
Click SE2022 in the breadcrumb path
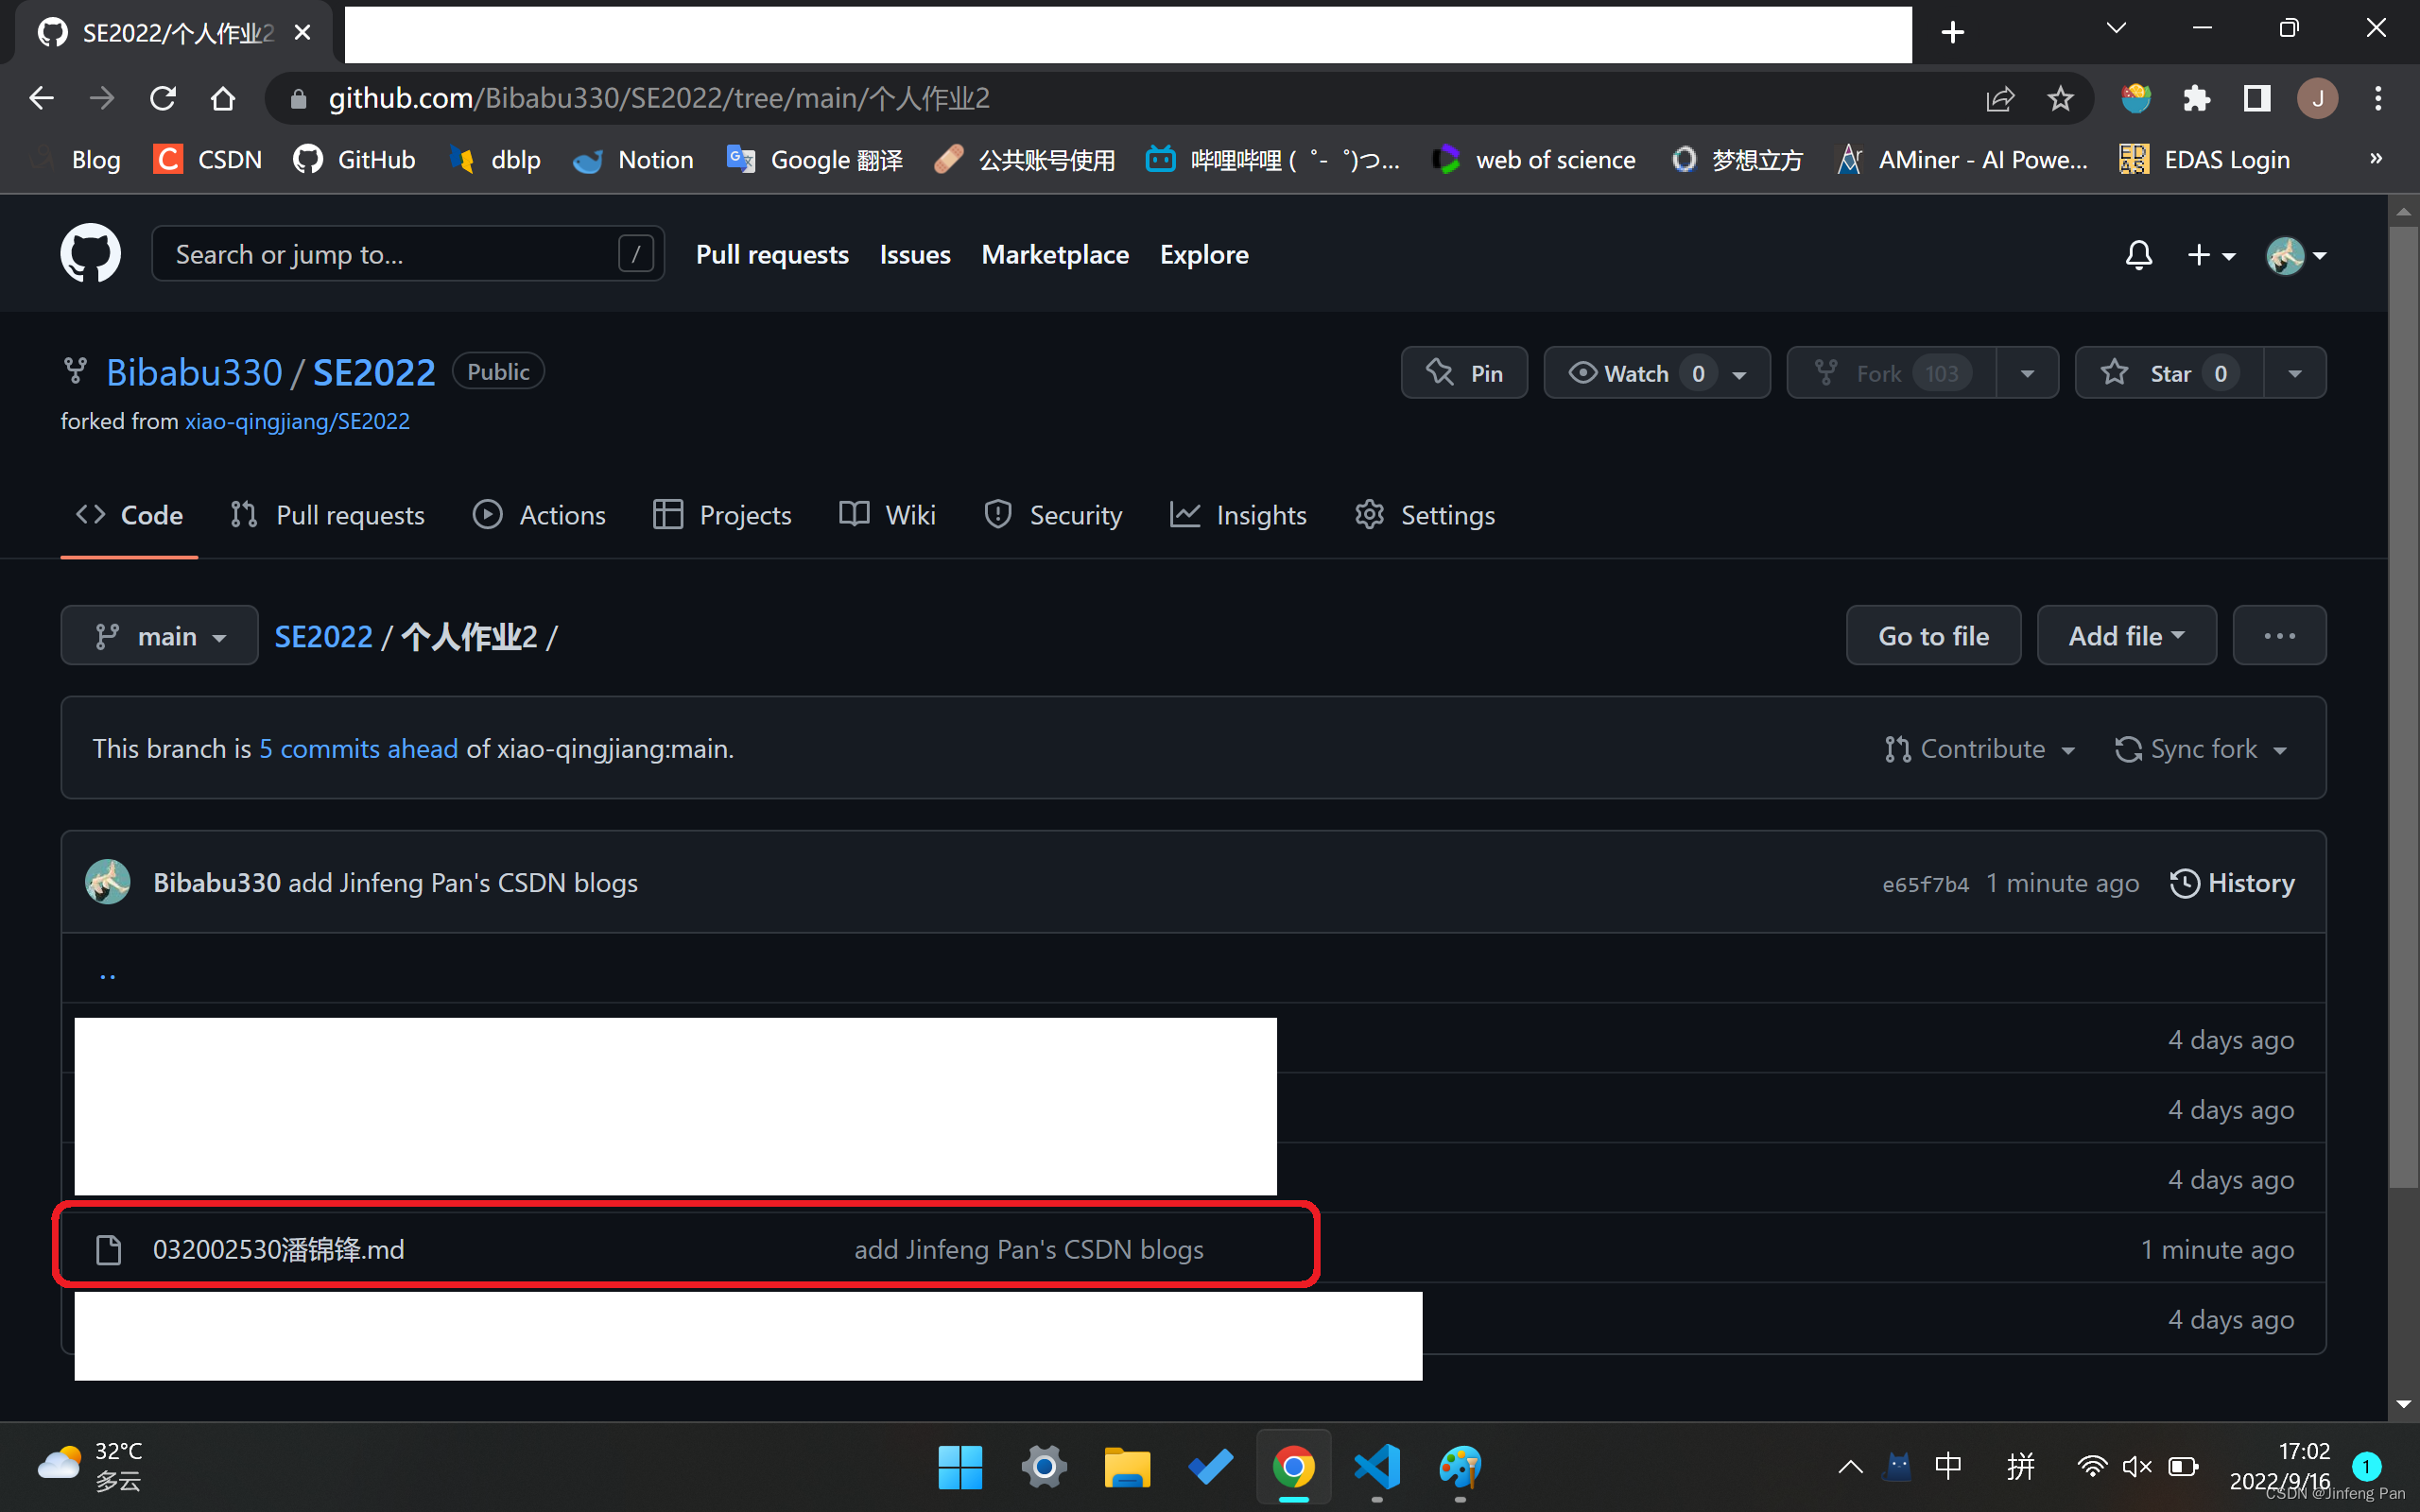323,636
